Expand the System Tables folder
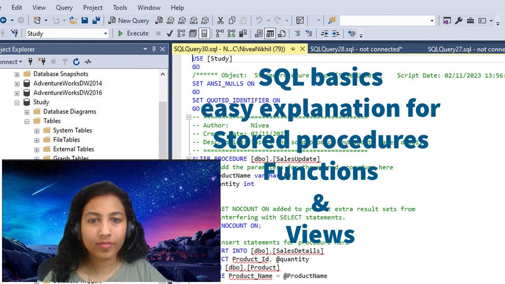505x284 pixels. [37, 131]
